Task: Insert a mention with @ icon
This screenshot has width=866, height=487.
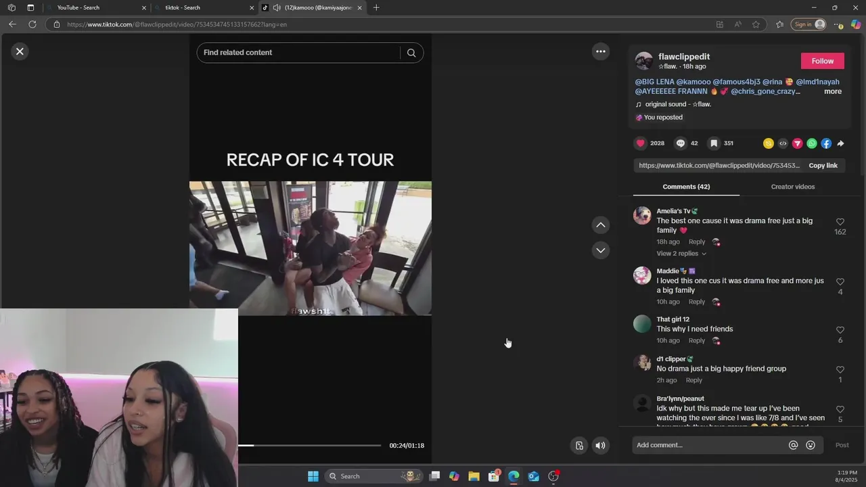Action: pos(793,445)
